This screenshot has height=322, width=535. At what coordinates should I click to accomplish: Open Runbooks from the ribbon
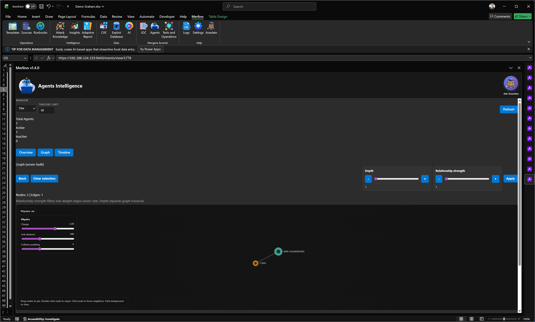click(x=40, y=28)
